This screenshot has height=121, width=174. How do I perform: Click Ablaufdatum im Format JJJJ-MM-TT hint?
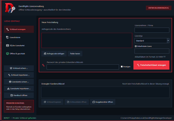pos(150,57)
